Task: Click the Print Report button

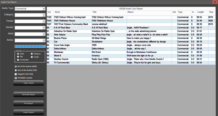Action: coord(29,103)
